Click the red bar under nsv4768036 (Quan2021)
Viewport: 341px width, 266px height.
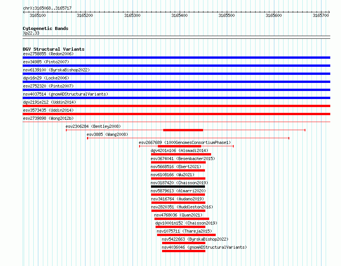[182, 219]
